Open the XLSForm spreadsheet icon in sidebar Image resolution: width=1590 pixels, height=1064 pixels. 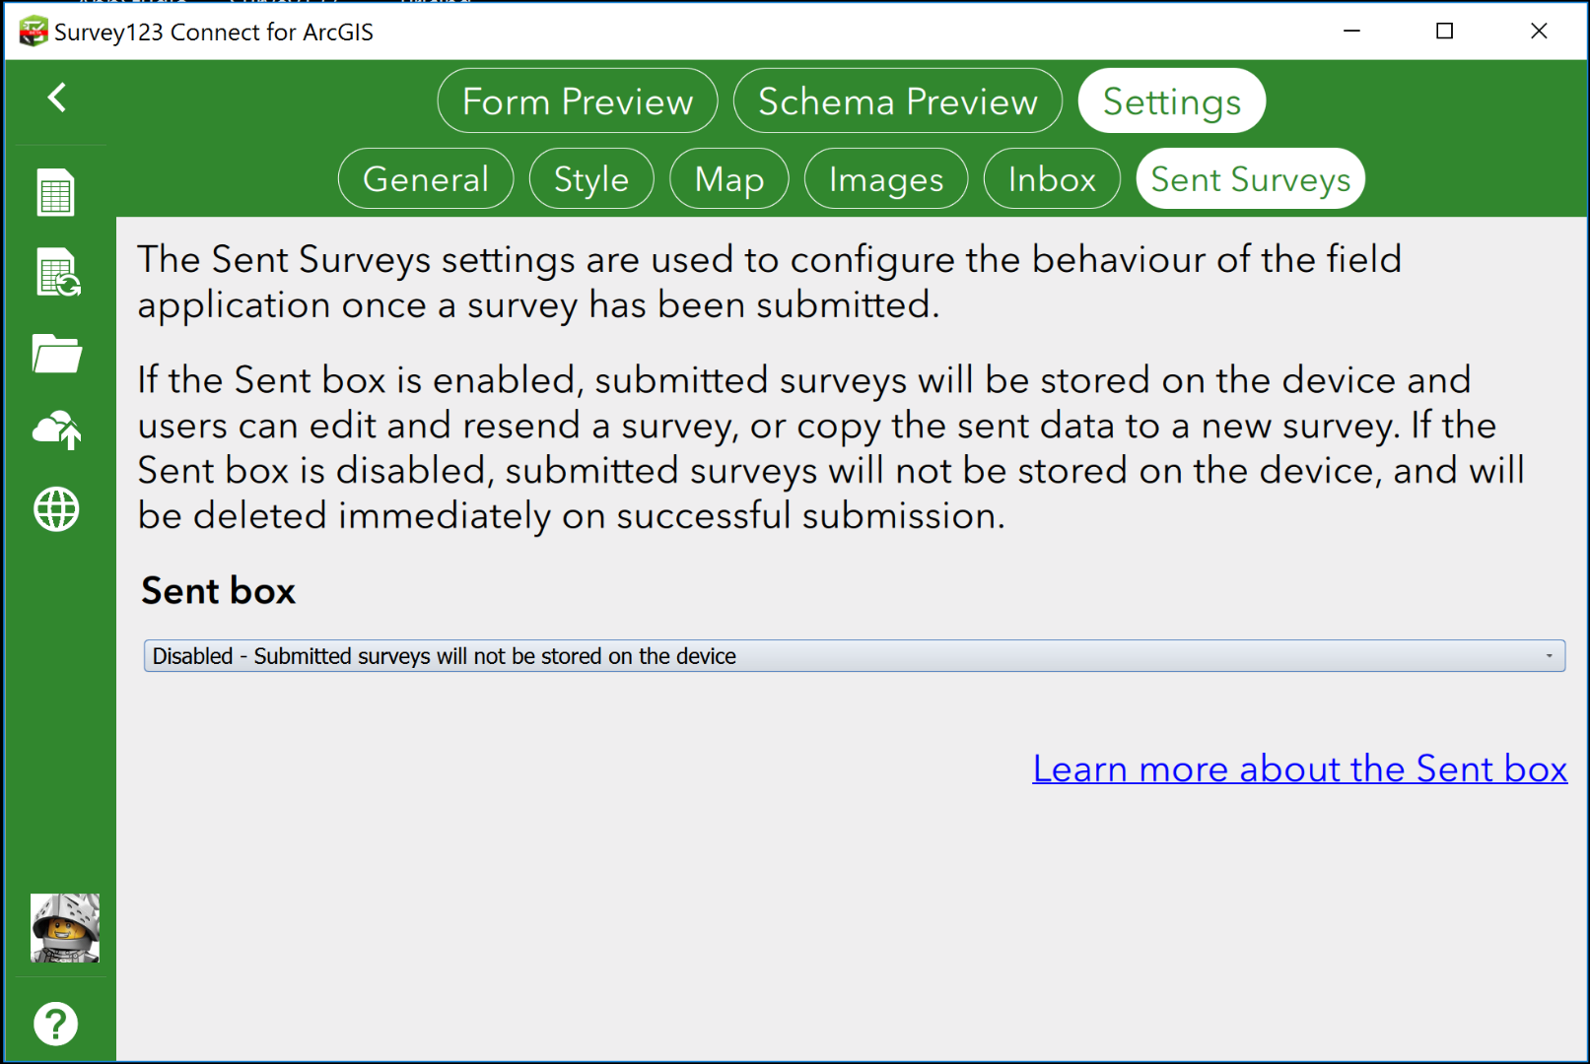pyautogui.click(x=56, y=192)
